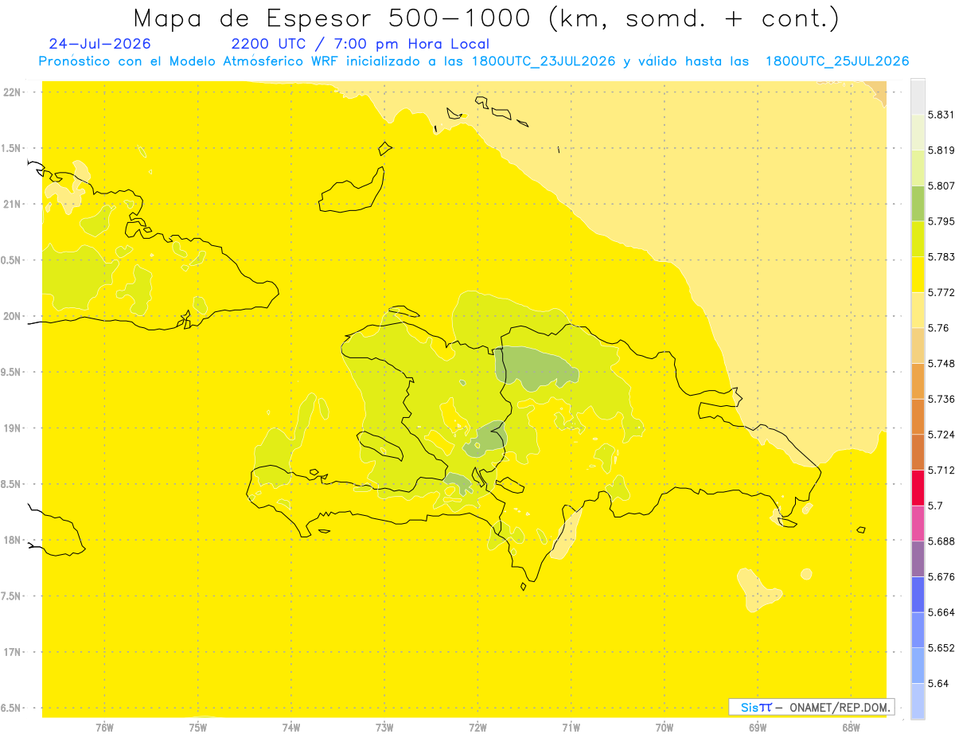Click the longitude label "69W"
955x738 pixels.
pos(758,728)
